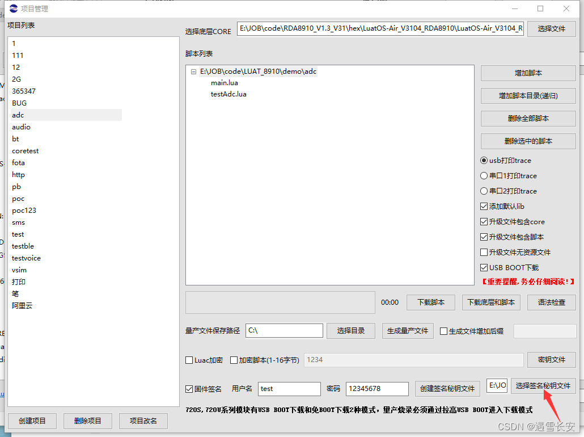Image resolution: width=584 pixels, height=437 pixels.
Task: Select project 365347 in list
Action: [x=23, y=91]
